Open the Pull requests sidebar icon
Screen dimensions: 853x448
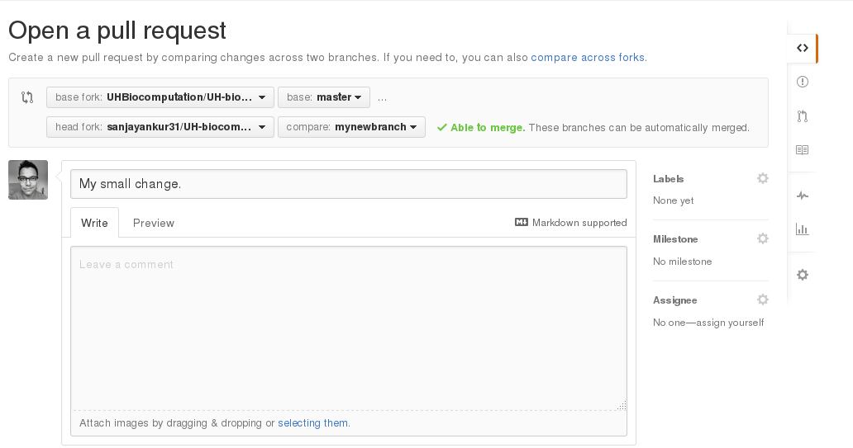(x=802, y=116)
